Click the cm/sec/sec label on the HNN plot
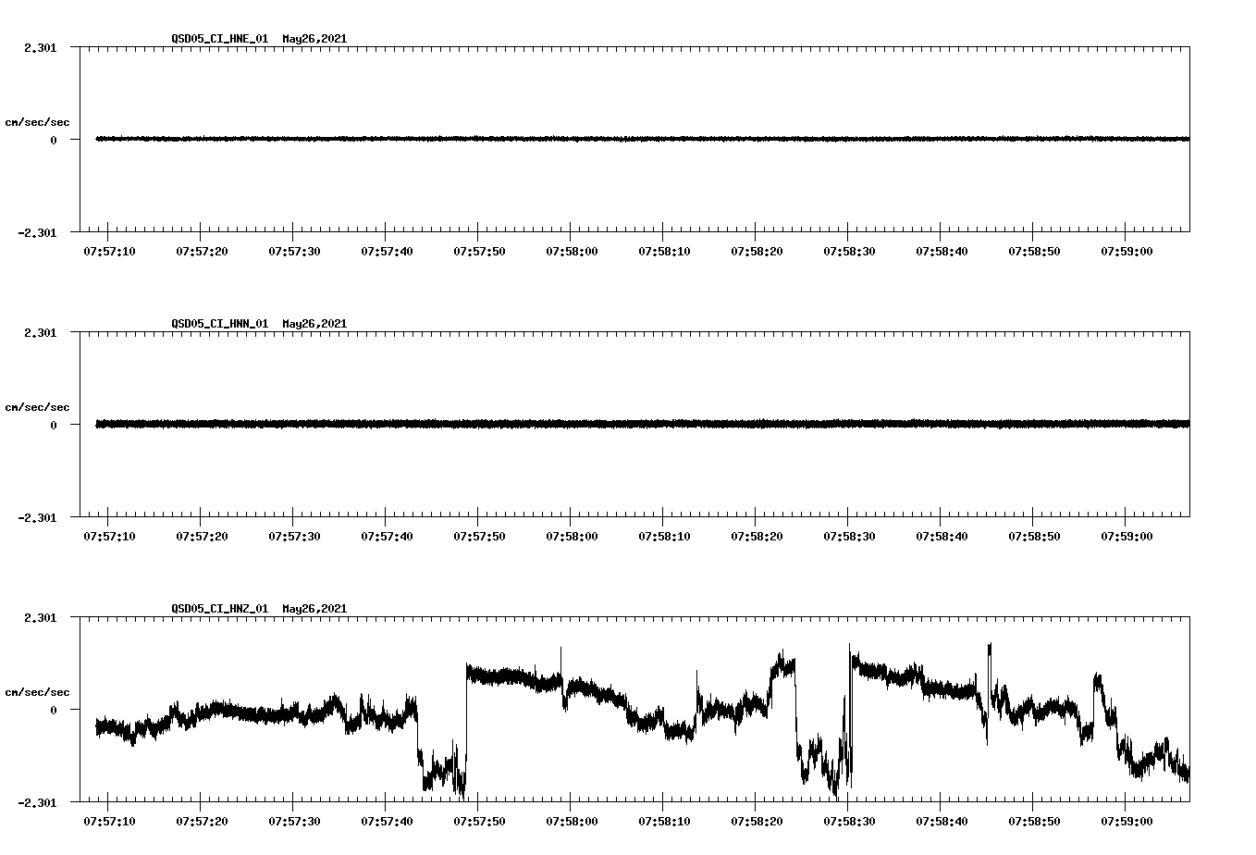This screenshot has width=1256, height=855. pyautogui.click(x=39, y=406)
